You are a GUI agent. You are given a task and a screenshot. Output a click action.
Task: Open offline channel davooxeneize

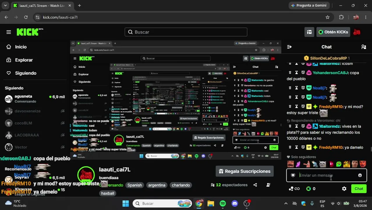35,111
